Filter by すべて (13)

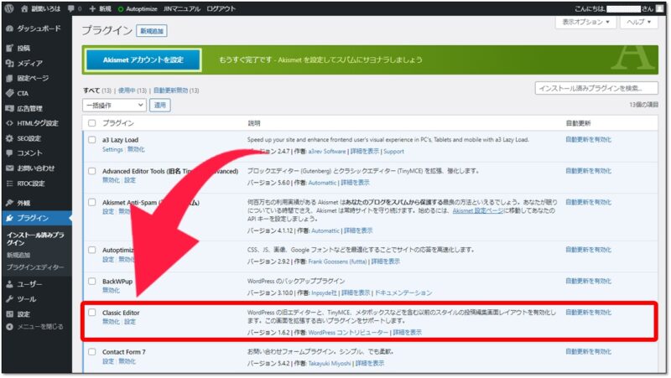click(96, 91)
